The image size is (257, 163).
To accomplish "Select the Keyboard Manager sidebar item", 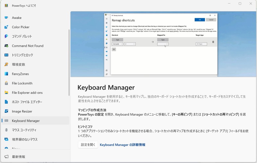I will point(35,121).
